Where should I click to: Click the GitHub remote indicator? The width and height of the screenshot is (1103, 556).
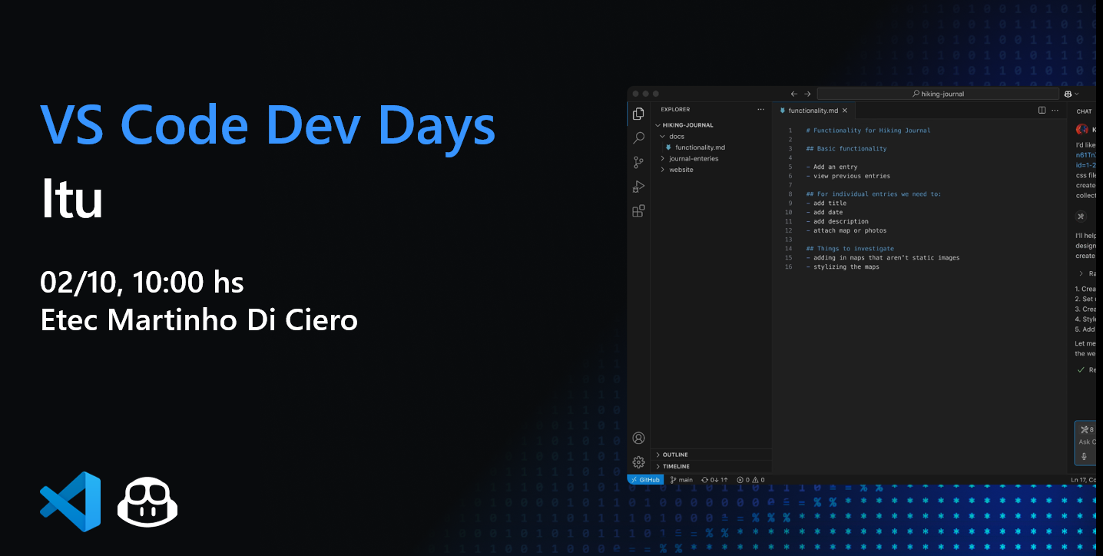[645, 480]
